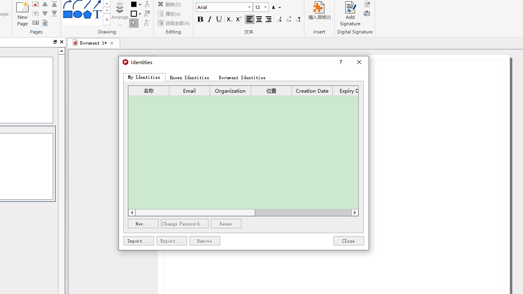Click the New... button
Screen dimensions: 523x294
pos(143,224)
